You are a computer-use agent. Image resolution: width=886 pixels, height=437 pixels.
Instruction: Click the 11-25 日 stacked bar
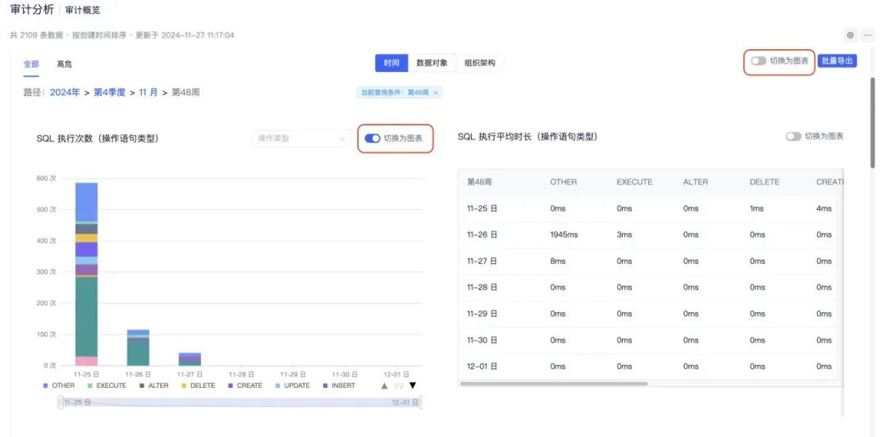[x=86, y=275]
